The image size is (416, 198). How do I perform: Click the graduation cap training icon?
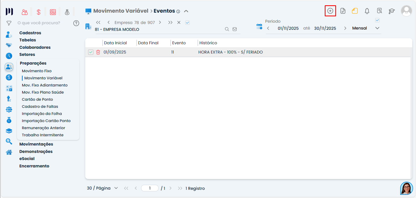(x=391, y=11)
